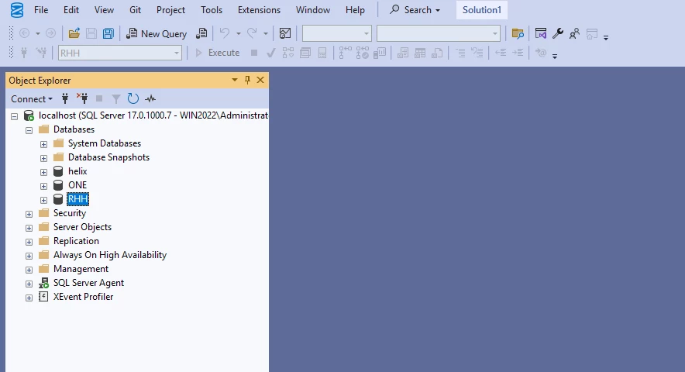Expand the Server Objects folder
Image resolution: width=685 pixels, height=372 pixels.
(x=29, y=228)
